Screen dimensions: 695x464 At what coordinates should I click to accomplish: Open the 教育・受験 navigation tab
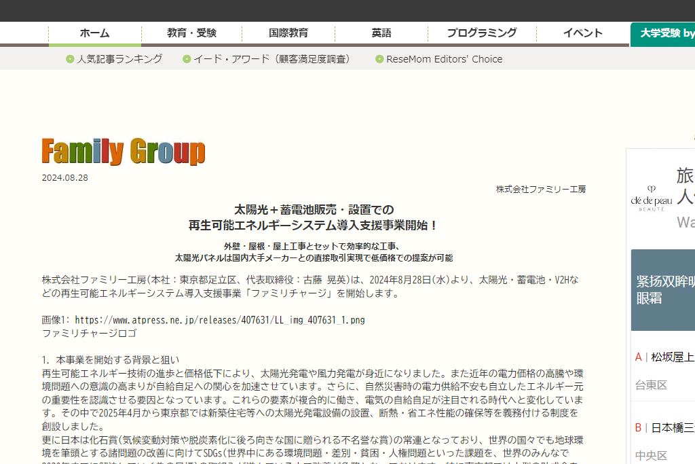click(x=191, y=33)
